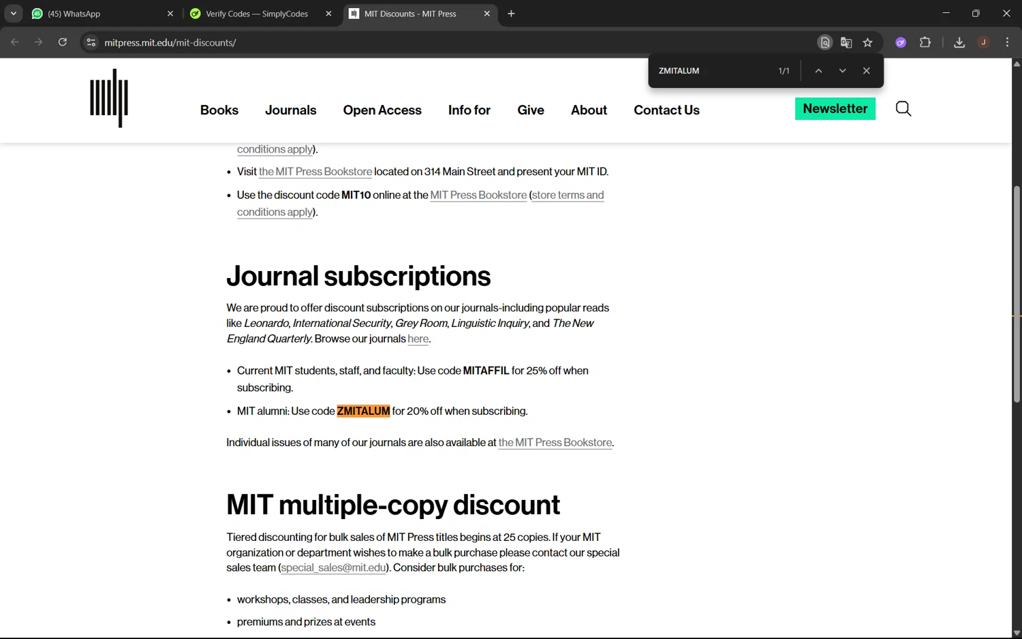Viewport: 1022px width, 639px height.
Task: Close the WhatsApp tab
Action: pos(170,14)
